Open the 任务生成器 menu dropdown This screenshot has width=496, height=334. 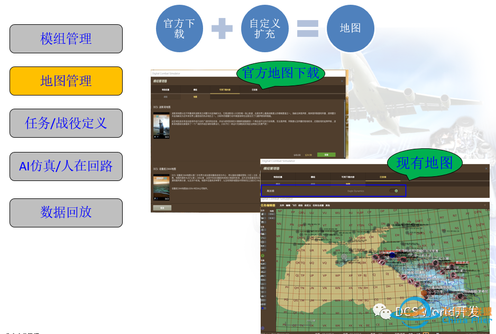click(x=319, y=206)
